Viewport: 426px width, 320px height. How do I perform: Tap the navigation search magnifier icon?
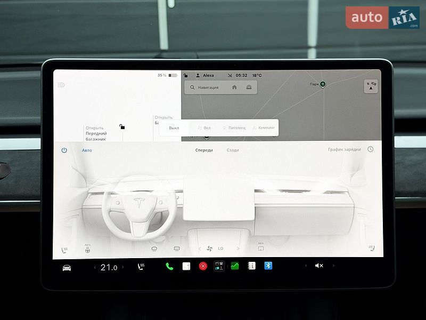tap(192, 87)
